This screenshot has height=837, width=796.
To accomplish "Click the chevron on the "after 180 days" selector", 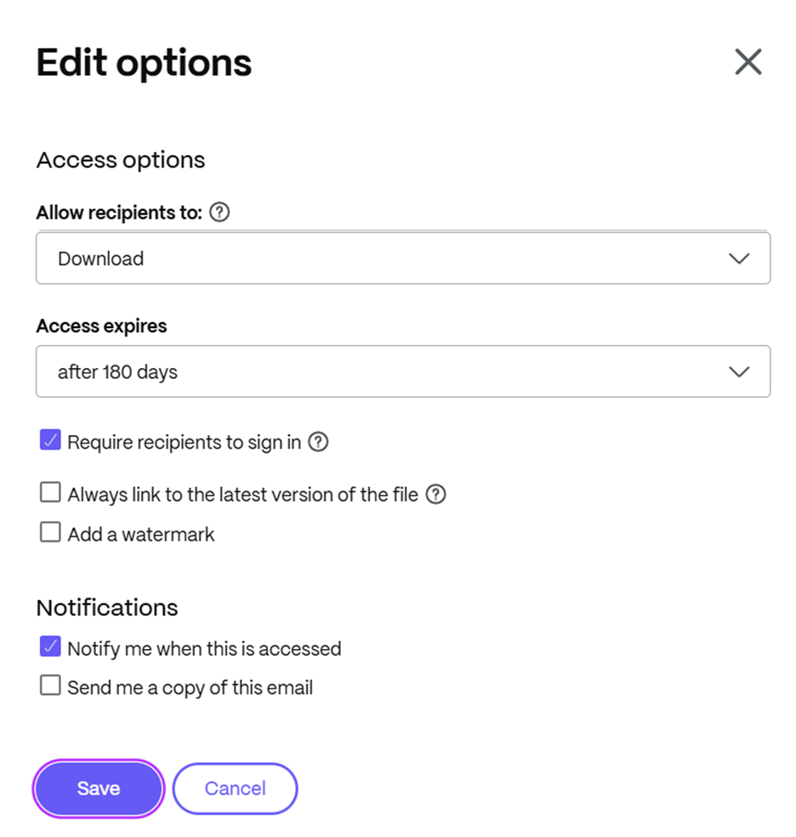I will point(738,371).
